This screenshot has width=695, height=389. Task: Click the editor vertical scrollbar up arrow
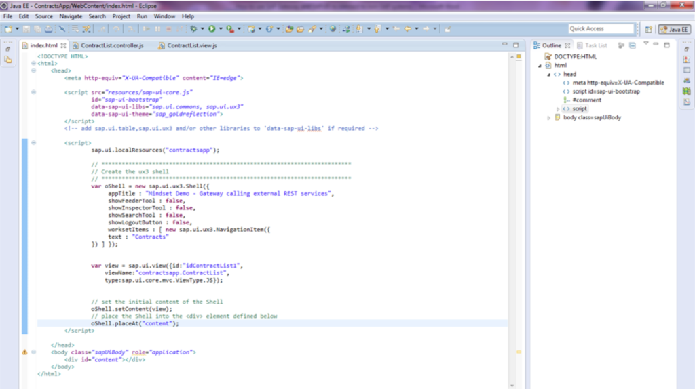click(512, 57)
